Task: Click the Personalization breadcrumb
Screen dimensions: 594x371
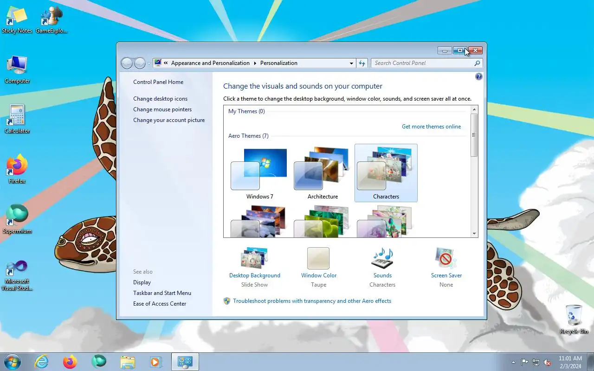Action: point(279,63)
